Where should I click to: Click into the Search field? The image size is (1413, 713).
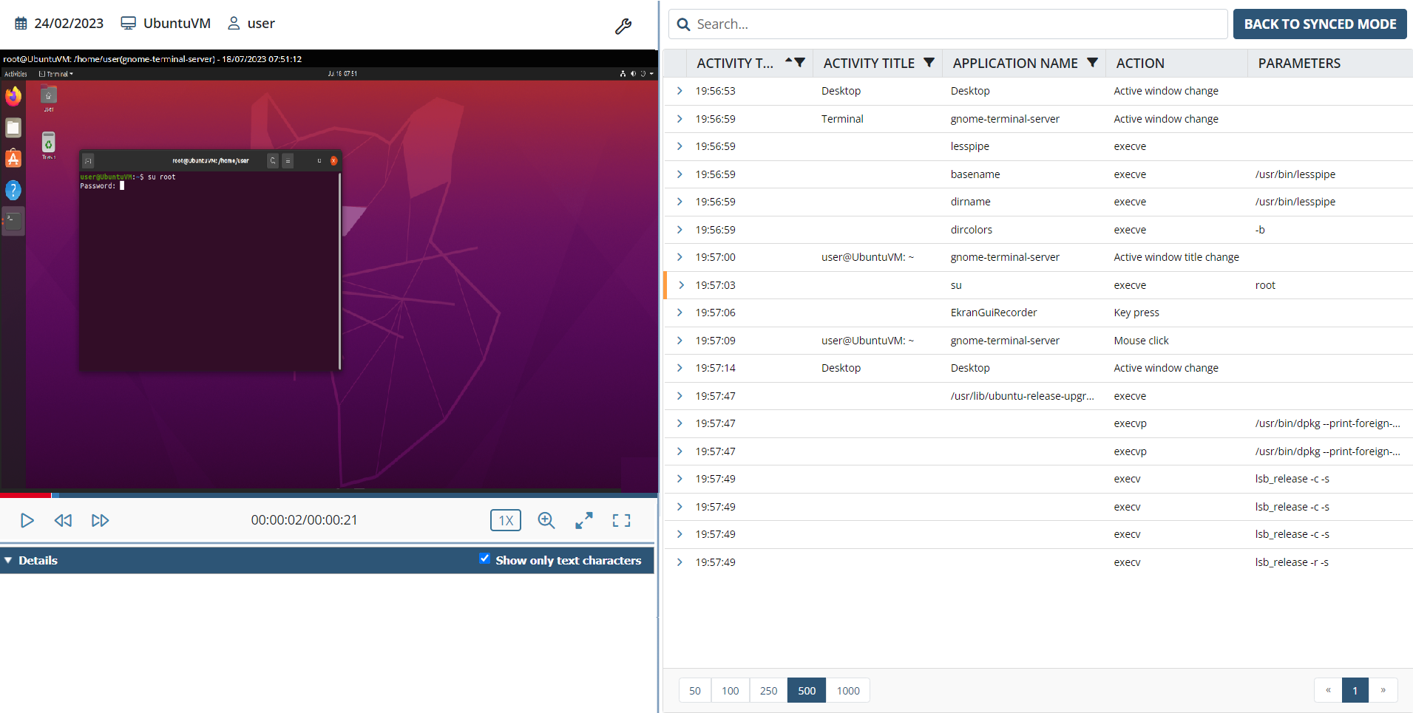point(954,24)
